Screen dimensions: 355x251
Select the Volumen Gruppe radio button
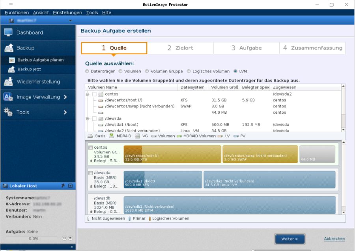point(147,71)
